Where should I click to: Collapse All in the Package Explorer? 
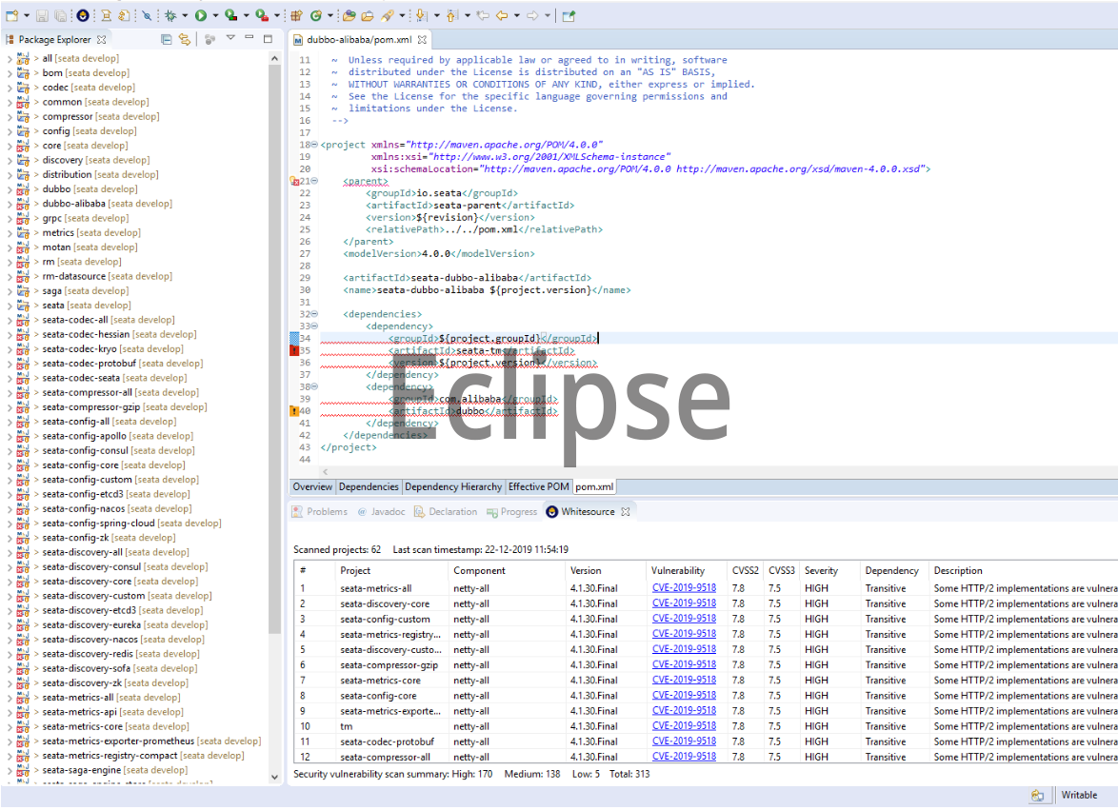coord(166,39)
